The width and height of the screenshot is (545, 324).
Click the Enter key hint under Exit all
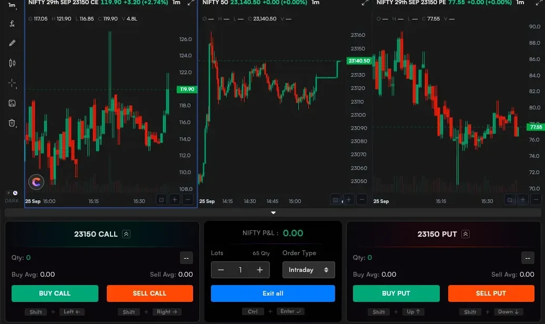tap(290, 311)
